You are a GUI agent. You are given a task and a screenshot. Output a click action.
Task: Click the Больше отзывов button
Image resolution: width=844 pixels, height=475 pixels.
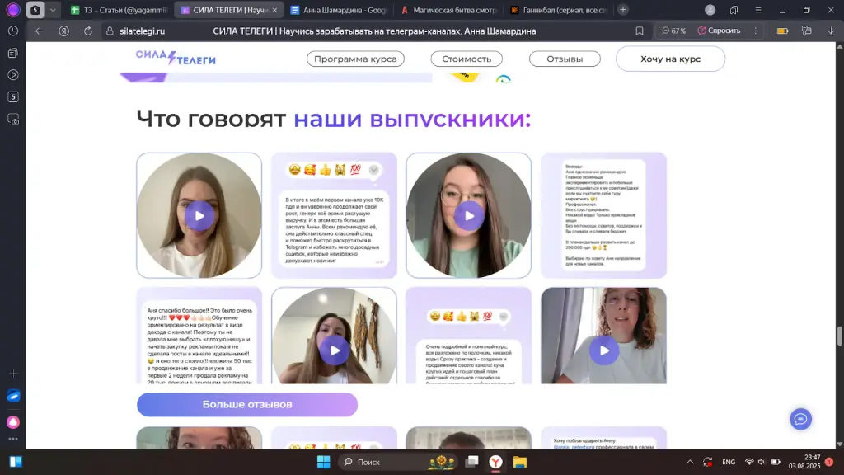coord(247,404)
